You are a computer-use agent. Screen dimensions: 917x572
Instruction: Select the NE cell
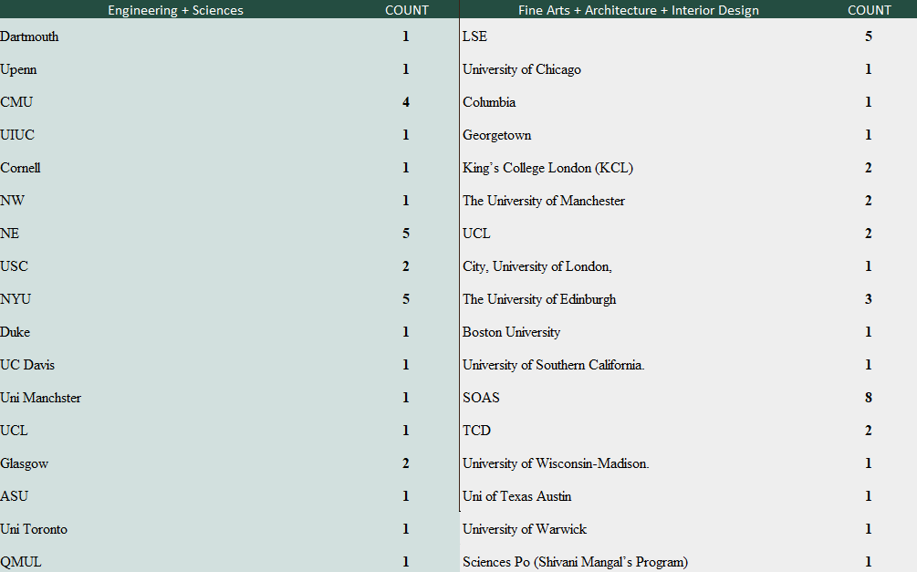click(x=10, y=234)
